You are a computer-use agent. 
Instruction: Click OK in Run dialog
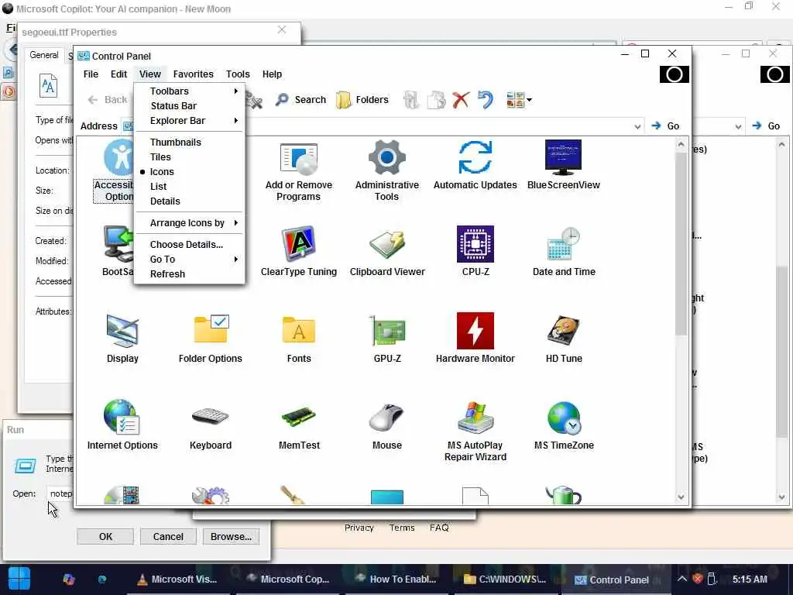click(105, 536)
